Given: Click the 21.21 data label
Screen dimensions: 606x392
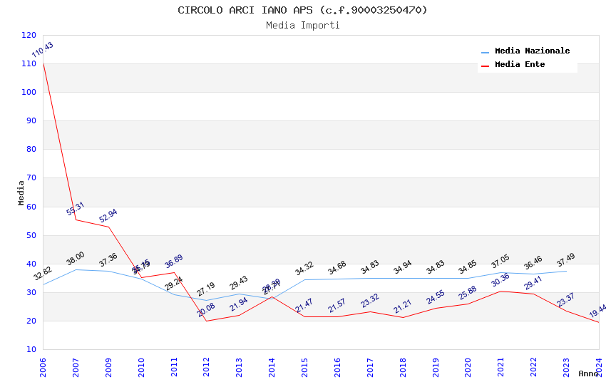Looking at the screenshot, I should point(402,306).
